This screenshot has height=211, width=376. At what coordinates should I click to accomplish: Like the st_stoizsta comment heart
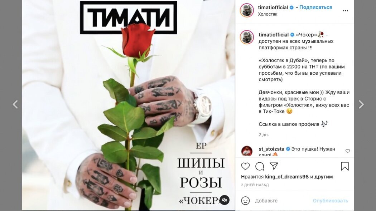tap(347, 151)
